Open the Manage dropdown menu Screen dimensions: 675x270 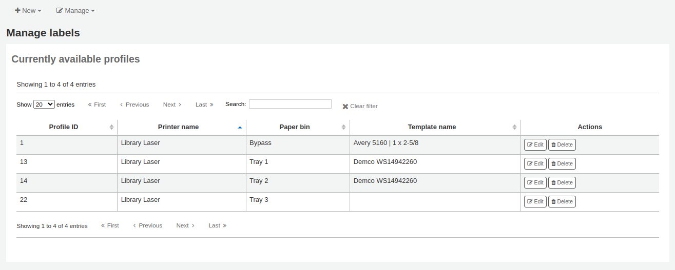(x=75, y=10)
